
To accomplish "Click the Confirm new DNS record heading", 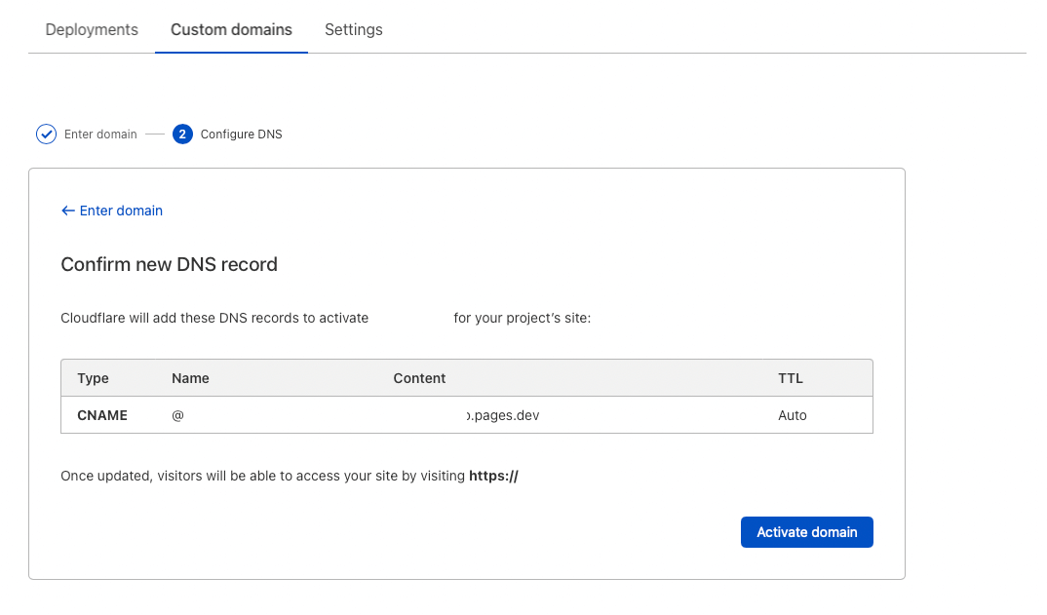I will [169, 264].
